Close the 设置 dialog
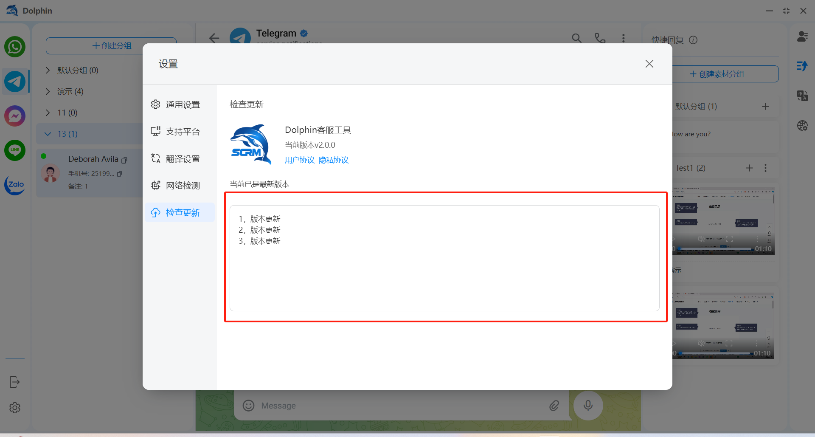 click(649, 64)
